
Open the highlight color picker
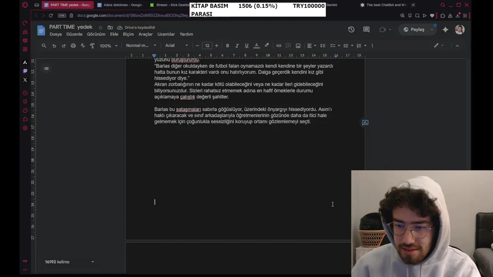coord(267,45)
